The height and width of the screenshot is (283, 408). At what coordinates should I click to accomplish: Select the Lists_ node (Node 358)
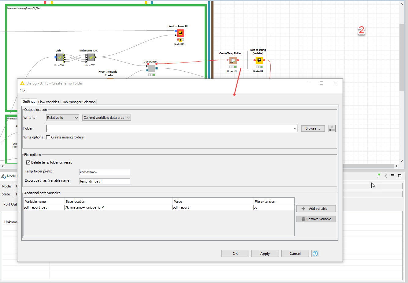click(x=60, y=57)
